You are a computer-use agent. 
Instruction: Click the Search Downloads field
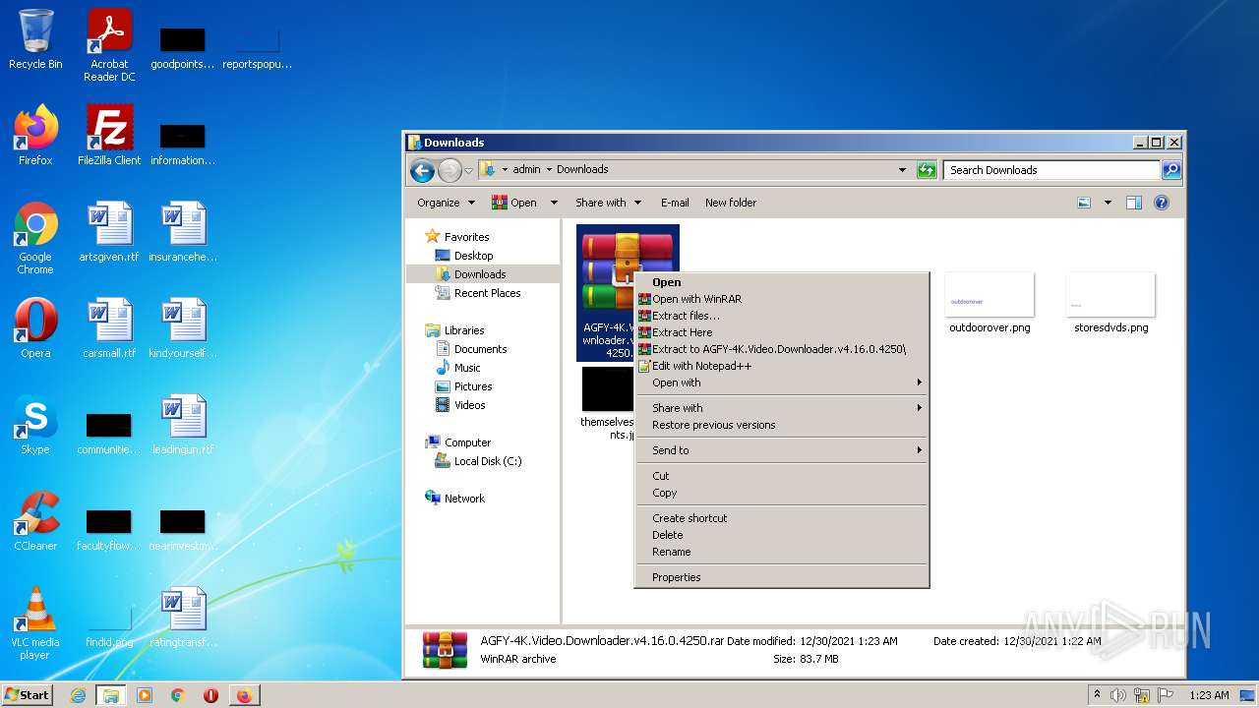1051,170
